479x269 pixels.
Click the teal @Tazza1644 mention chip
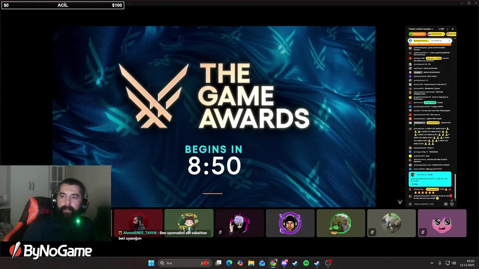coord(430,102)
